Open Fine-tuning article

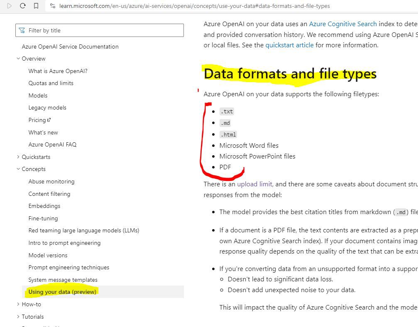(43, 218)
